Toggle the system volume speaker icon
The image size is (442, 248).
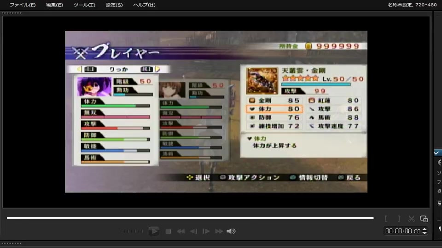tap(231, 231)
